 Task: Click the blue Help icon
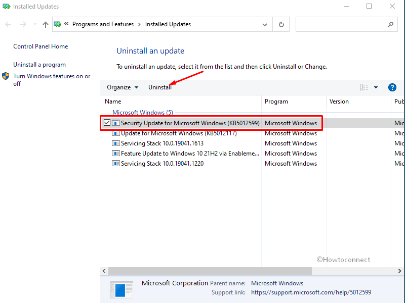[392, 87]
